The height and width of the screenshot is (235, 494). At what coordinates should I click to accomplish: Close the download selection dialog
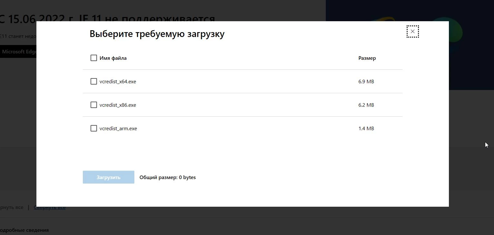click(412, 32)
